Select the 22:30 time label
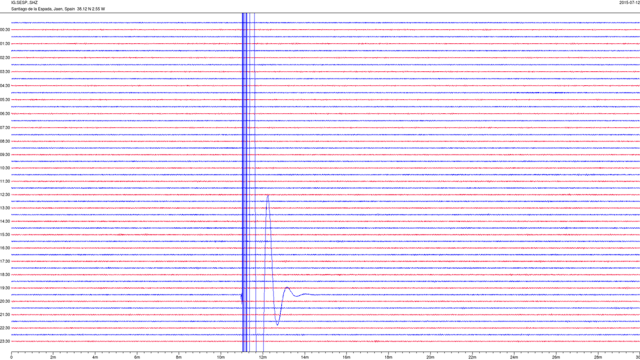The width and height of the screenshot is (640, 360). pyautogui.click(x=5, y=328)
